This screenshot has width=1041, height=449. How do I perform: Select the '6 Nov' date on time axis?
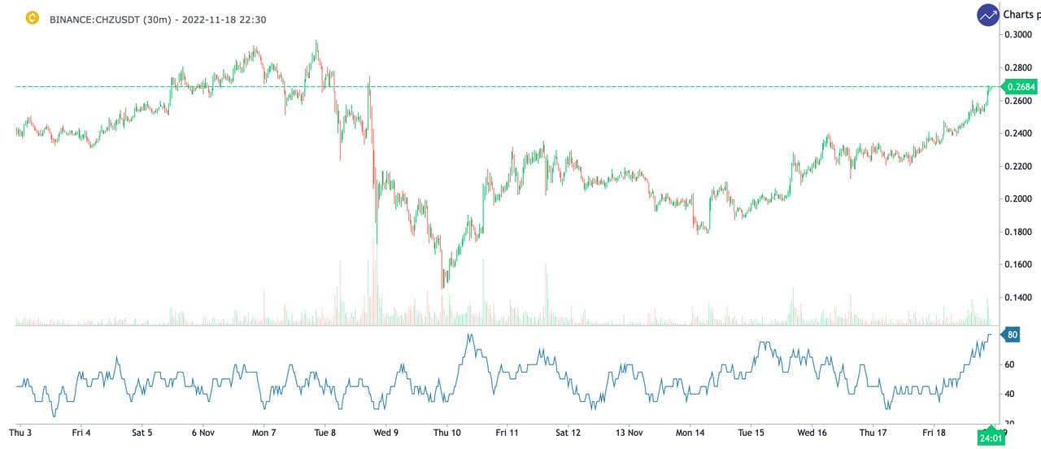click(x=203, y=433)
